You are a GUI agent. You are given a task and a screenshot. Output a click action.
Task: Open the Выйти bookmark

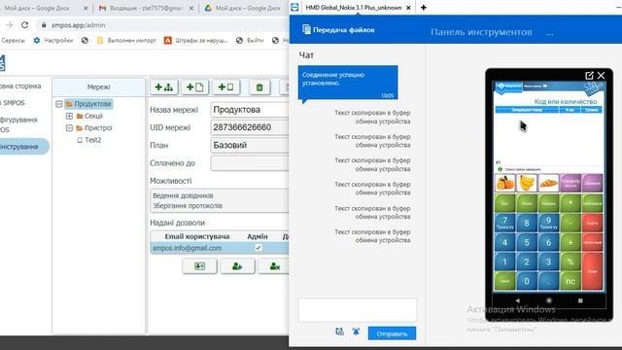[x=250, y=41]
